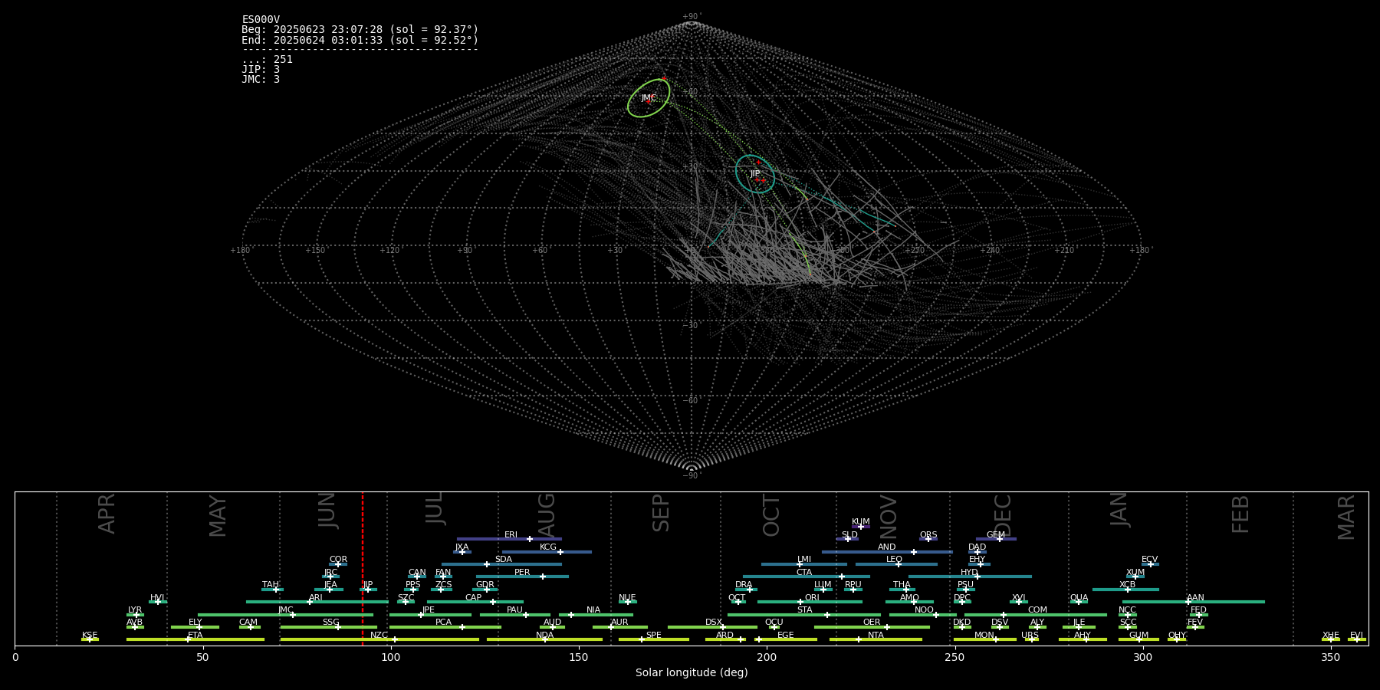This screenshot has width=1380, height=690.
Task: Click the STA shower activity bar
Action: click(x=804, y=615)
